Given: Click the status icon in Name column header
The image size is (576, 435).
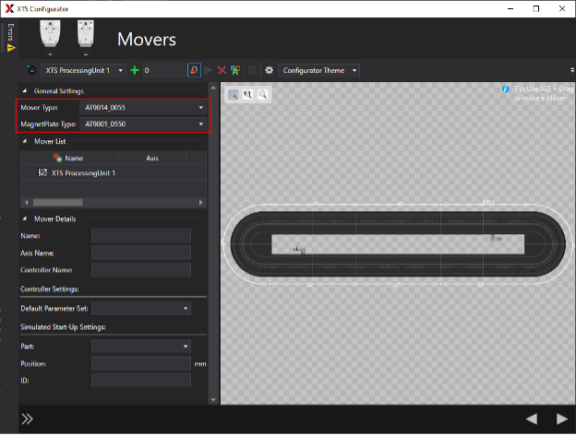Looking at the screenshot, I should click(57, 158).
